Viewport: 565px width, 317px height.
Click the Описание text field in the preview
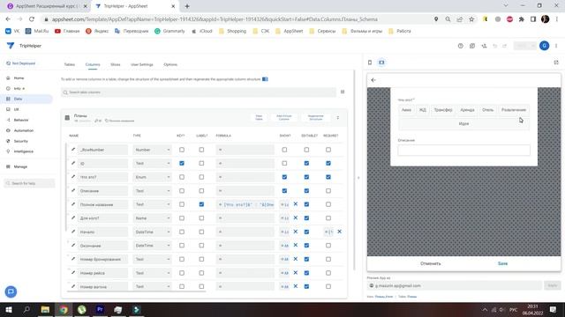coord(463,151)
